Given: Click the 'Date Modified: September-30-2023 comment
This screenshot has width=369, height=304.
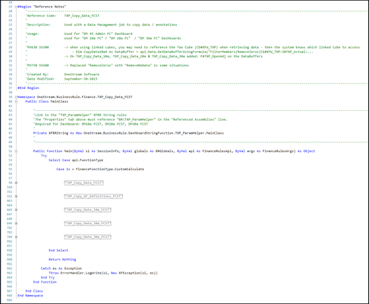Looking at the screenshot, I should 61,79.
